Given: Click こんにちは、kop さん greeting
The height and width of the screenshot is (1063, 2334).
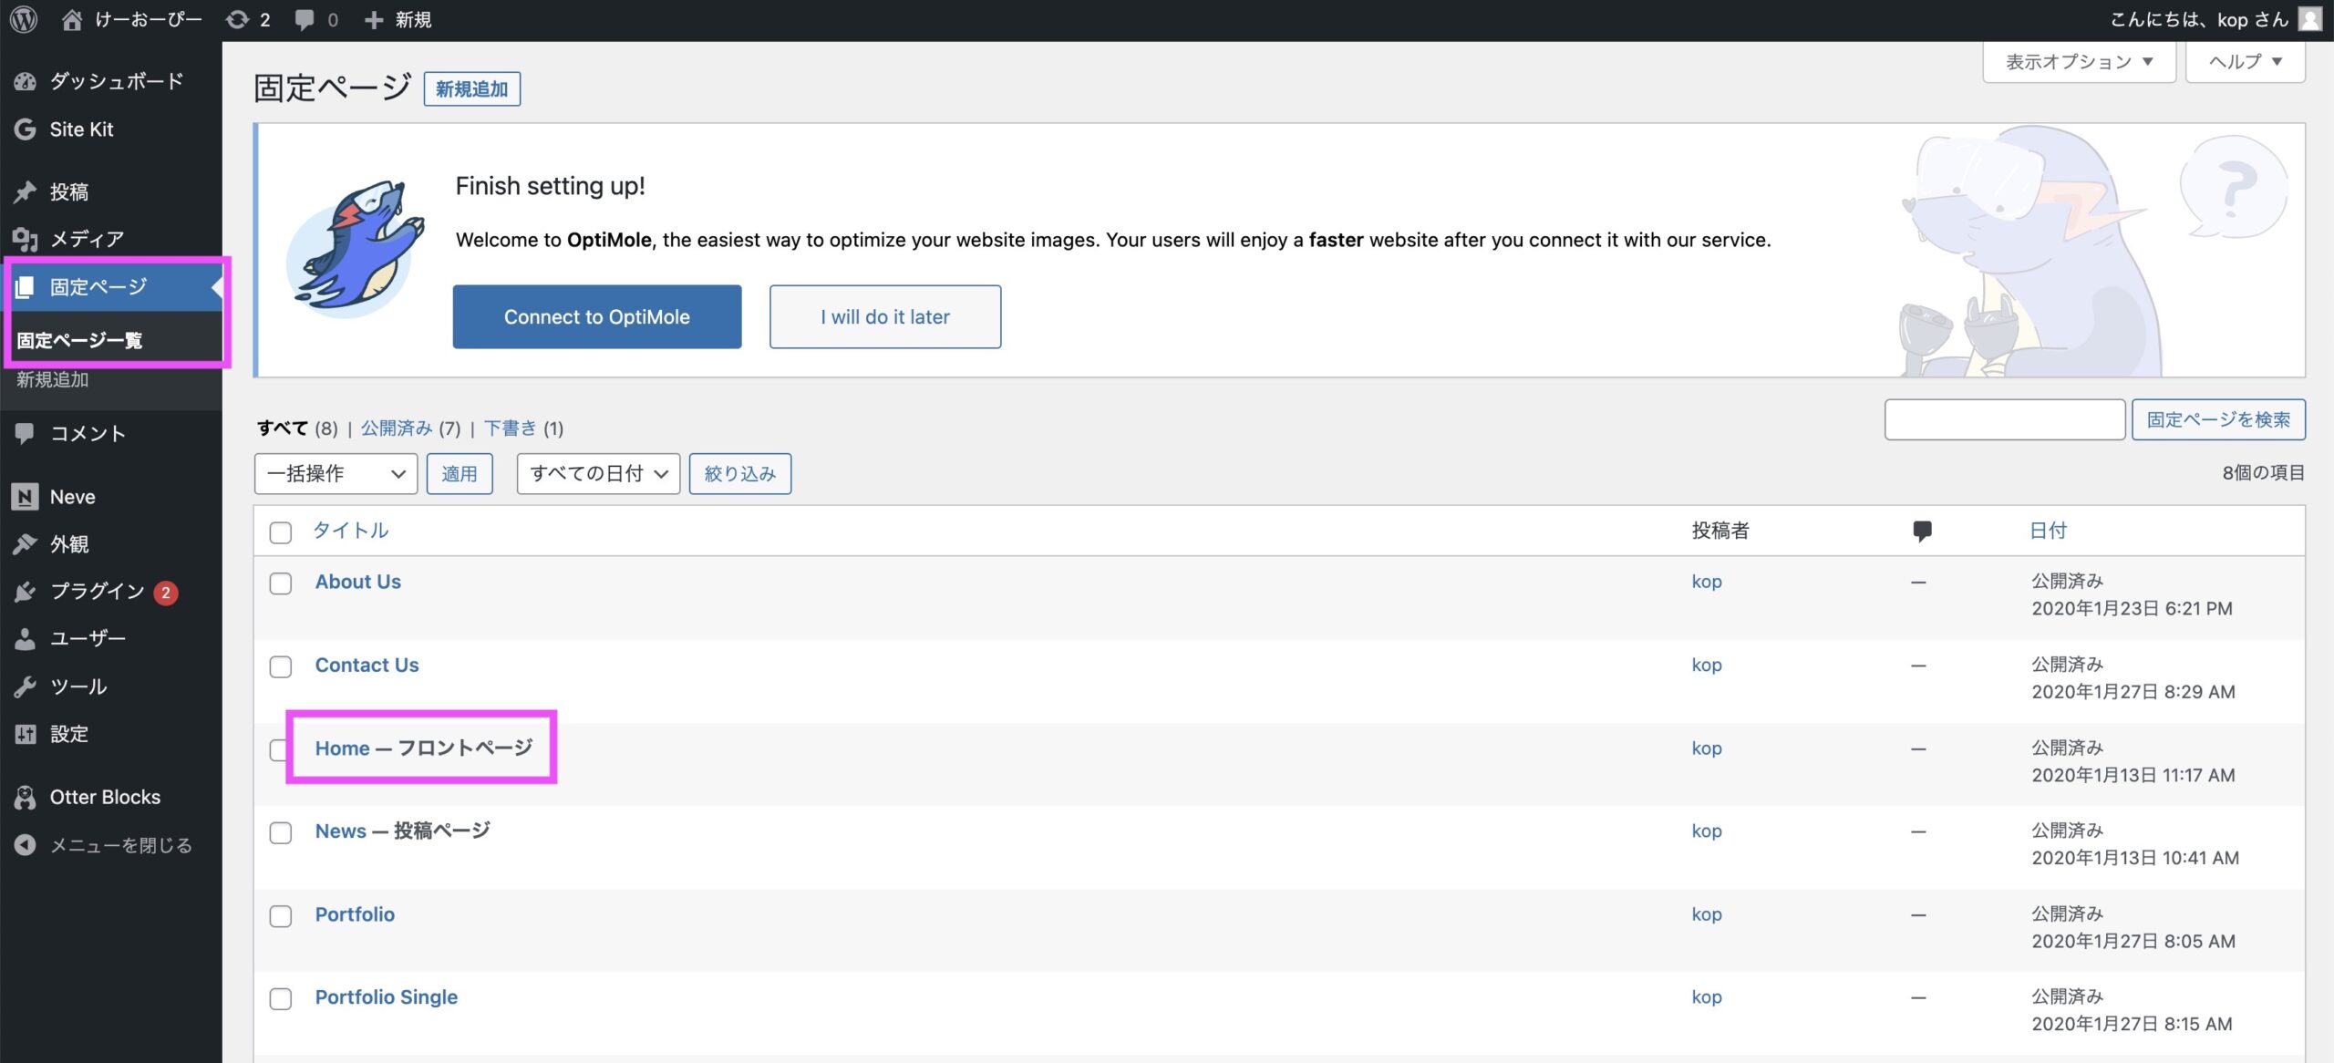Looking at the screenshot, I should click(x=2199, y=19).
